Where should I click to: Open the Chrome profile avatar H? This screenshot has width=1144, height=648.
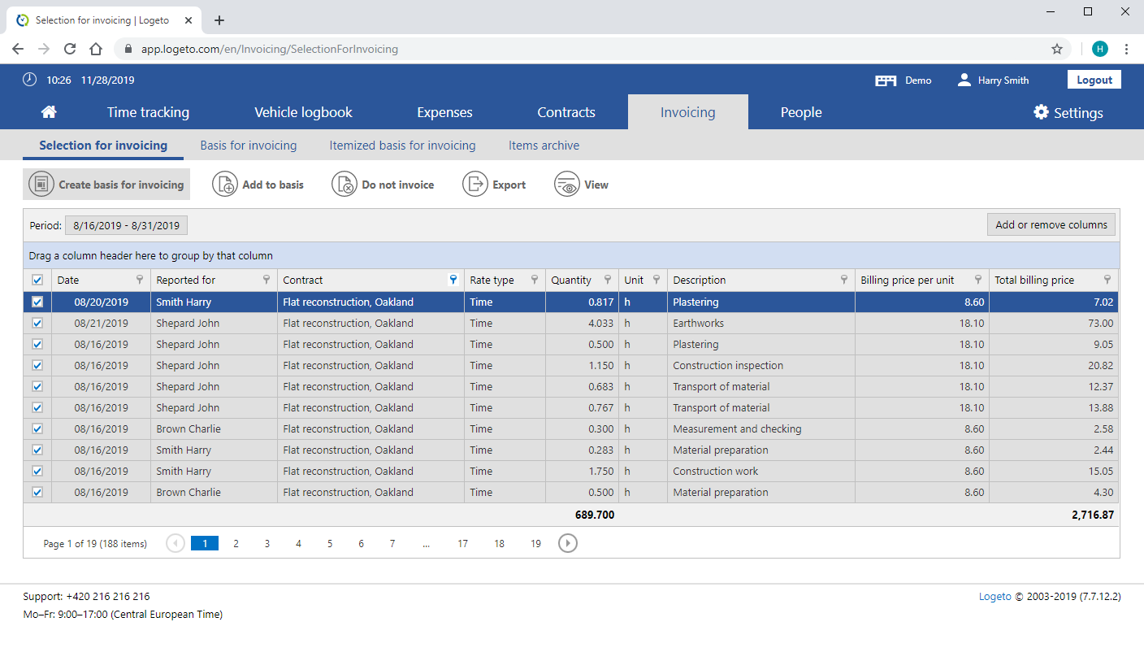1100,49
